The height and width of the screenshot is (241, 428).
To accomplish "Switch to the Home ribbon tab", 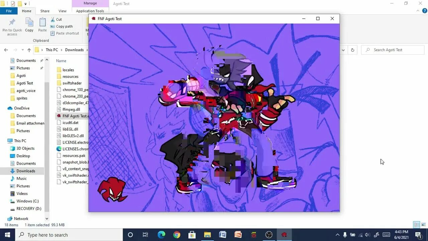I will [x=26, y=11].
